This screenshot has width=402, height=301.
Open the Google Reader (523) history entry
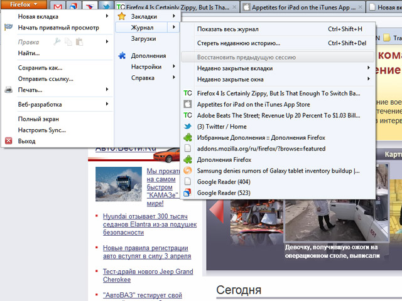point(278,193)
